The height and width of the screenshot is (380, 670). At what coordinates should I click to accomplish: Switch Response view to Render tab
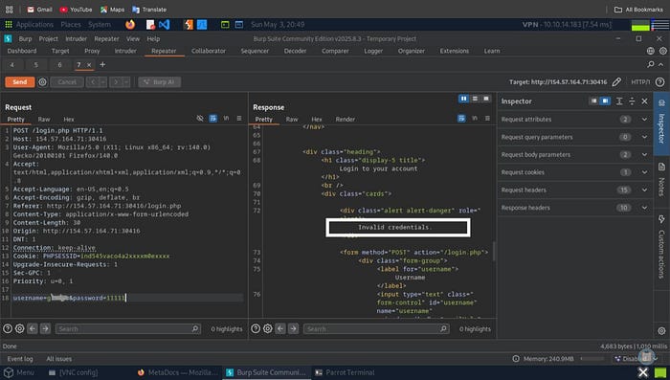click(x=346, y=120)
